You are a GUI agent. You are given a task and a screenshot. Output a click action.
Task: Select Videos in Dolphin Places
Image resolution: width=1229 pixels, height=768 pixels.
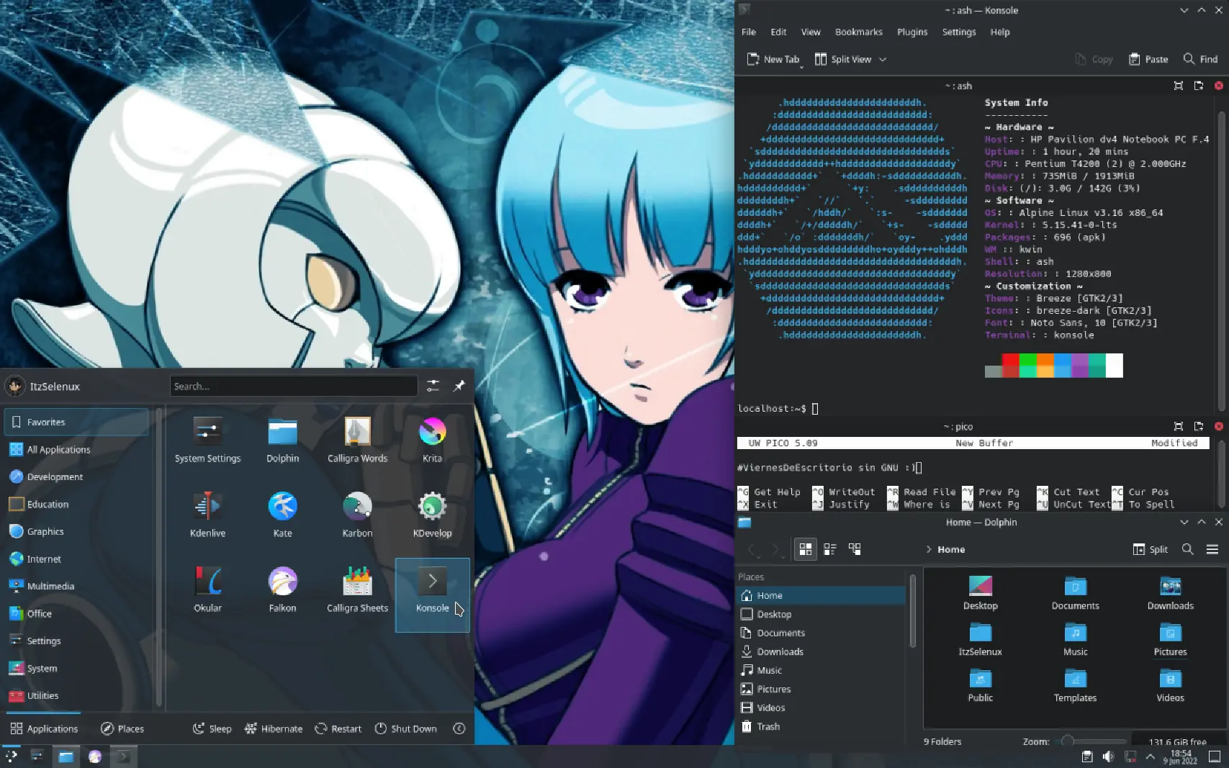point(821,708)
